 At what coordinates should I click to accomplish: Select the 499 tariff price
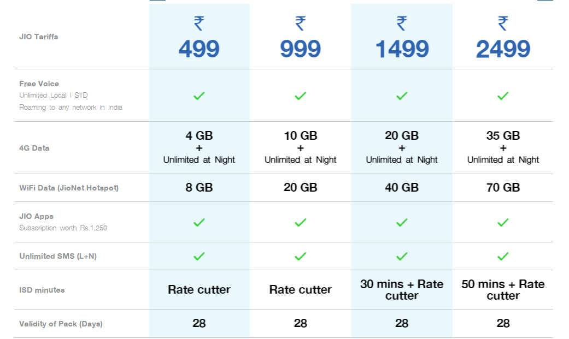[199, 49]
